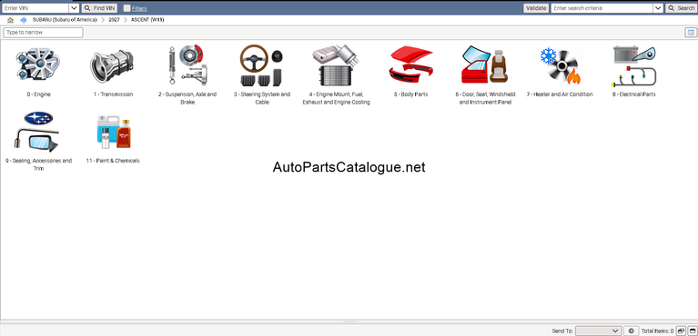Expand the search criteria dropdown arrow
Viewport: 698px width, 336px height.
click(x=658, y=8)
